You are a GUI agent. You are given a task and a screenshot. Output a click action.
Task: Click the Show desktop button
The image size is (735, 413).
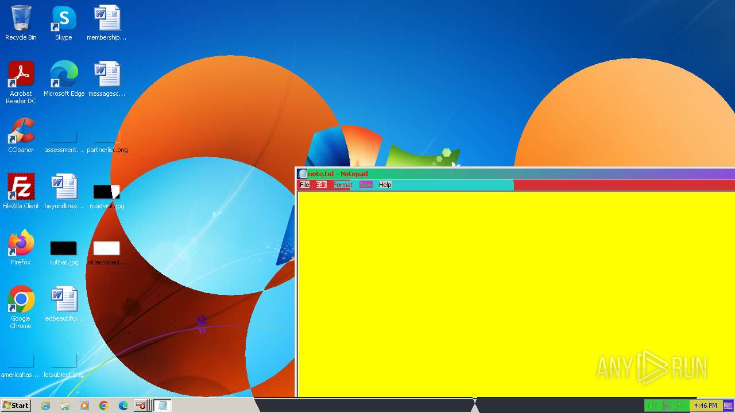[x=728, y=406]
